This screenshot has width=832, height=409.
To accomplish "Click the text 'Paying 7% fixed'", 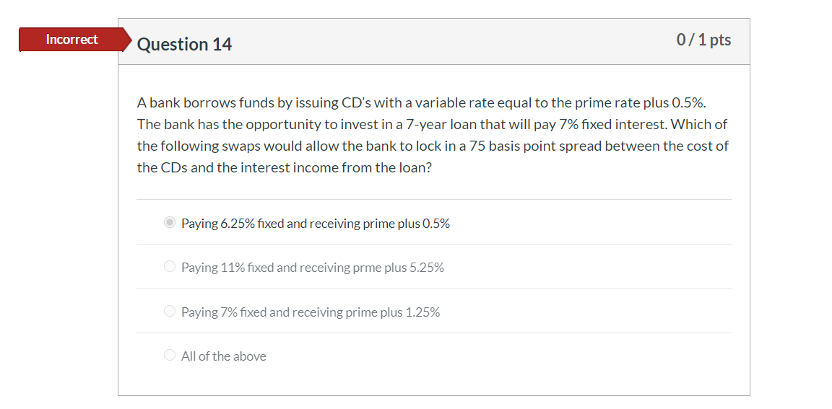I will pyautogui.click(x=224, y=312).
